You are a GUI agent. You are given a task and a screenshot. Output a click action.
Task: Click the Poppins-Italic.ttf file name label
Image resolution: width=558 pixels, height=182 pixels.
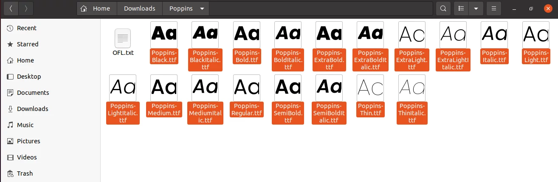coord(494,57)
